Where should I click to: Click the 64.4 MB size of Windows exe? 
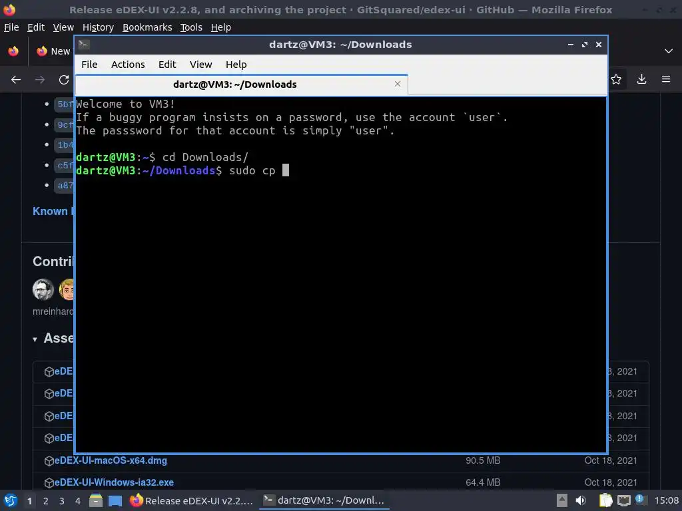(x=483, y=482)
